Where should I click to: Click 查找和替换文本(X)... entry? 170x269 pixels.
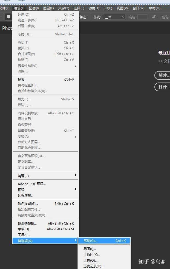click(45, 91)
